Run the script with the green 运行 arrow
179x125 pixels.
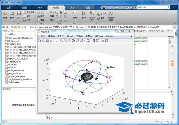pyautogui.click(x=84, y=13)
